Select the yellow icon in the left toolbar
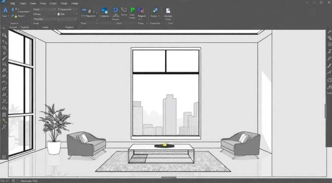Viewport: 332px width, 183px height. (4, 120)
